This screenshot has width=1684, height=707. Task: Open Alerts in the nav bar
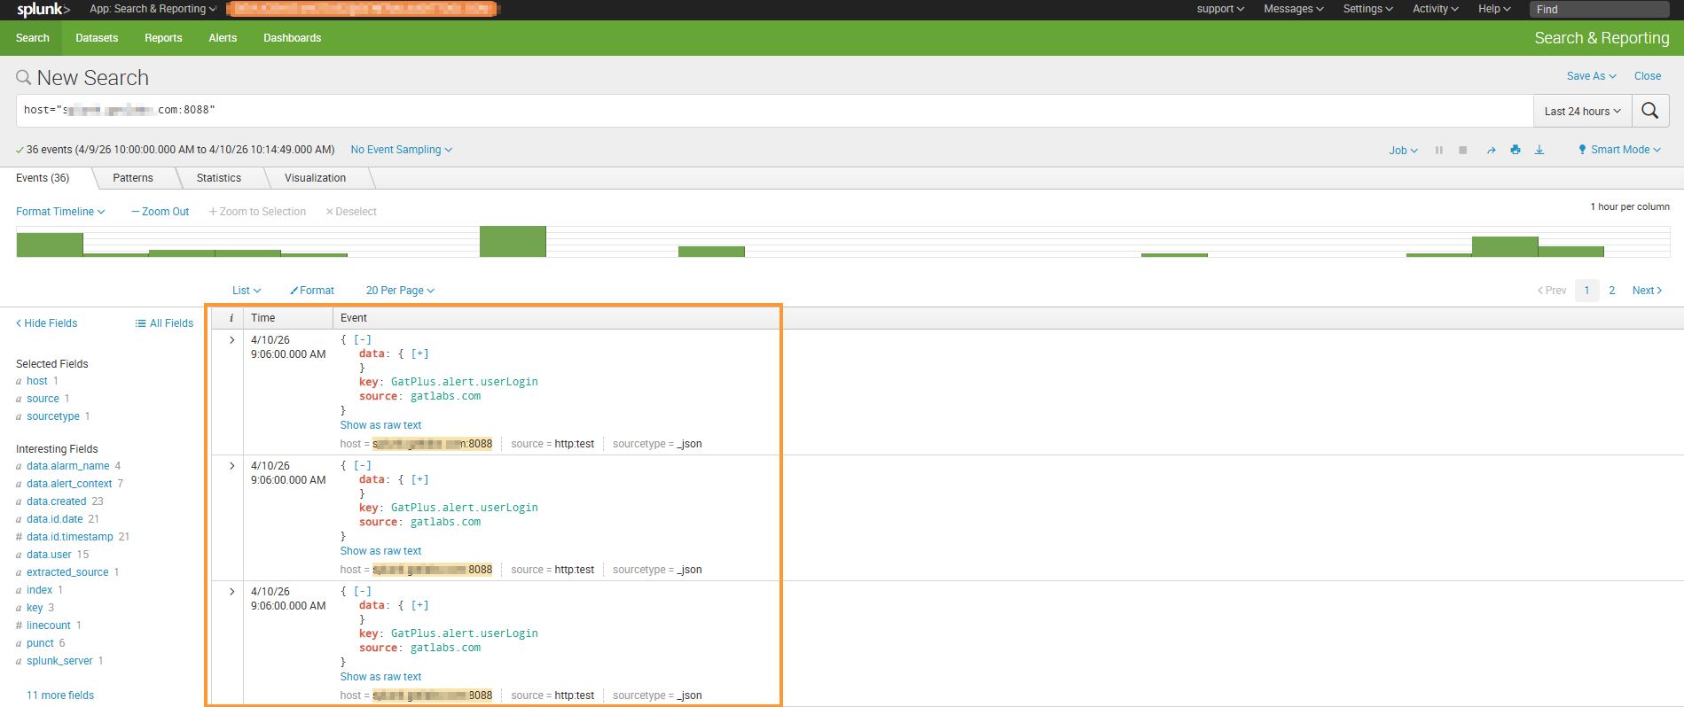[x=223, y=38]
